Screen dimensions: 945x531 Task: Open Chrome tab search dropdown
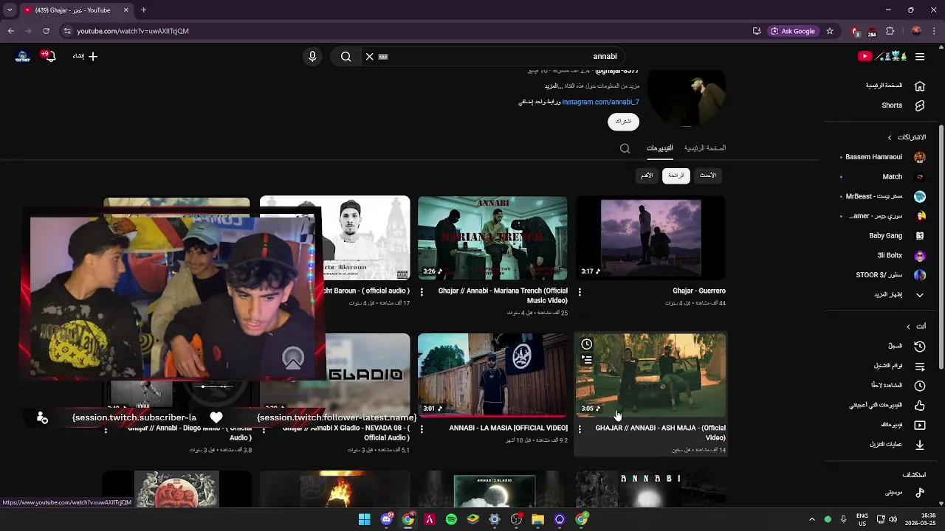click(x=10, y=10)
